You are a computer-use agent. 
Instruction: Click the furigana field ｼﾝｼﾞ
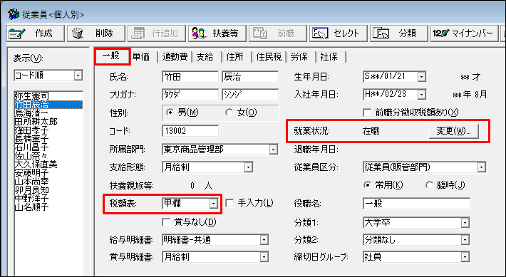pyautogui.click(x=250, y=95)
